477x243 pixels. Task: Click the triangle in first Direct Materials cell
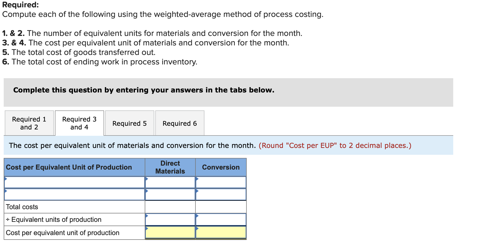147,179
